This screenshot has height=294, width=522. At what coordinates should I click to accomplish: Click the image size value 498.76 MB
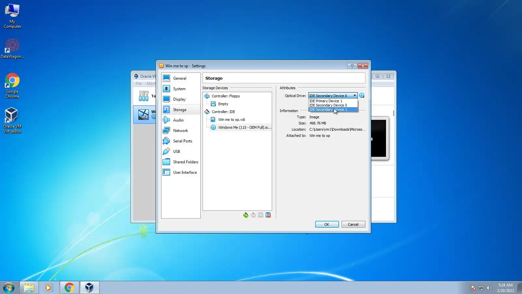(318, 123)
